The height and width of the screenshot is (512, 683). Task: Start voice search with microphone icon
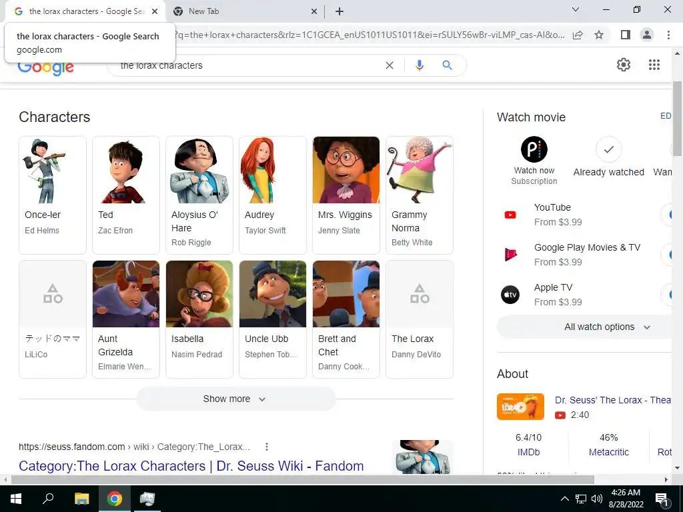point(419,65)
